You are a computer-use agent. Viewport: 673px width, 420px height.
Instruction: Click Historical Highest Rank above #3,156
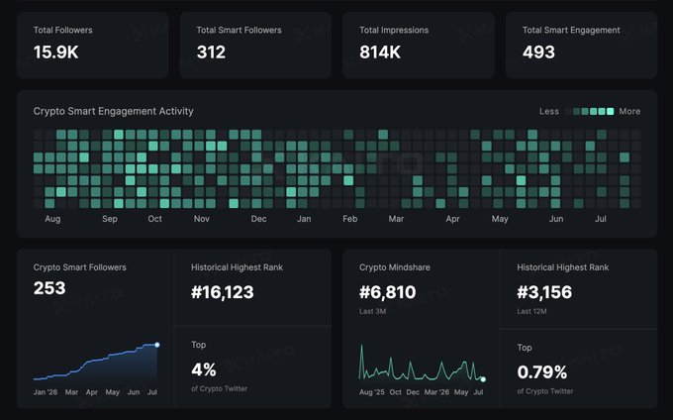pyautogui.click(x=563, y=267)
